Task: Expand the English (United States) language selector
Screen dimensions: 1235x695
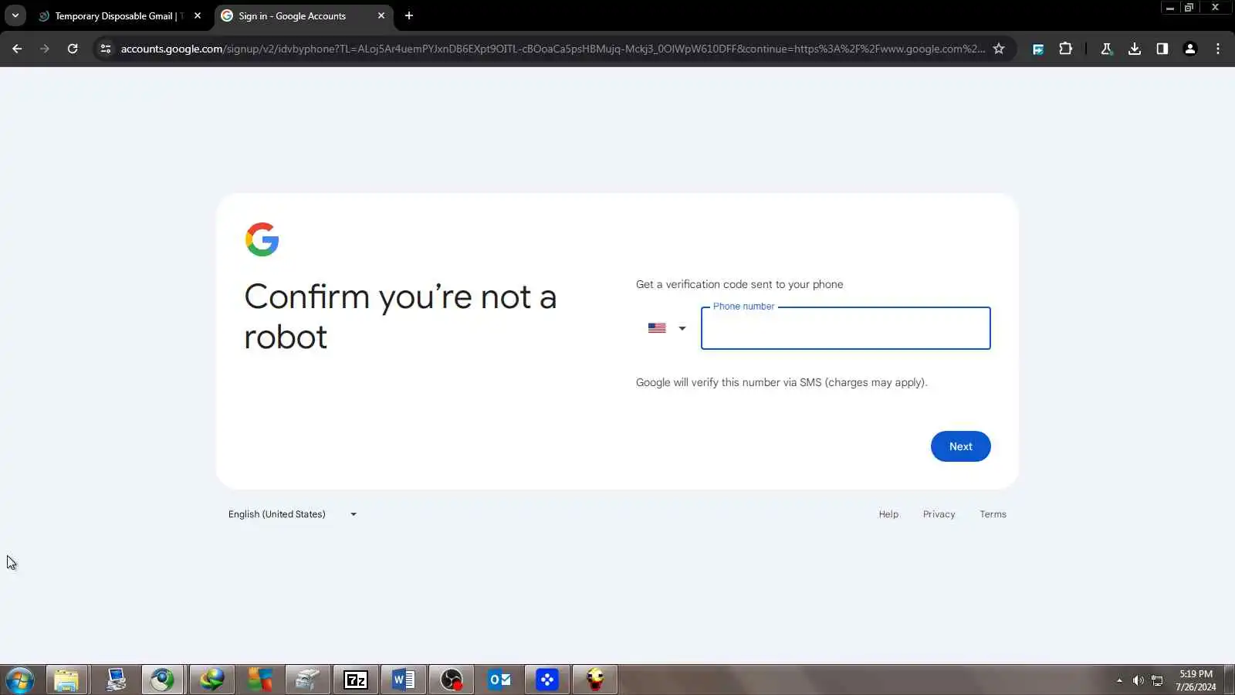Action: [293, 514]
